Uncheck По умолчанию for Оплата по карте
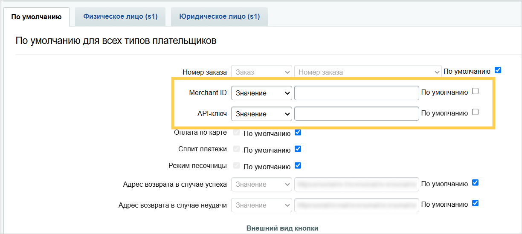Screen dimensions: 522x234 [x=298, y=133]
